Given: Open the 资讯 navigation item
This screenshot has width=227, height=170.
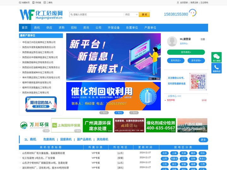Looking at the screenshot, I should pyautogui.click(x=86, y=28).
